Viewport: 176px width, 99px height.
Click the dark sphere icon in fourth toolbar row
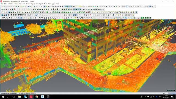point(108,15)
